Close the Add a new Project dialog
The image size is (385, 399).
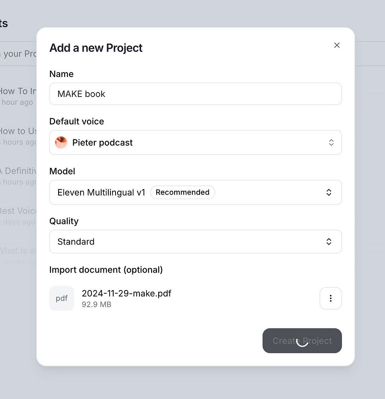point(337,45)
